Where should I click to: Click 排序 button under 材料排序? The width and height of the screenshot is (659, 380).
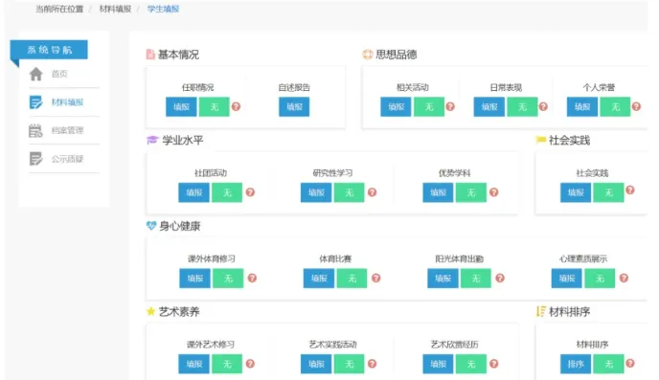576,364
